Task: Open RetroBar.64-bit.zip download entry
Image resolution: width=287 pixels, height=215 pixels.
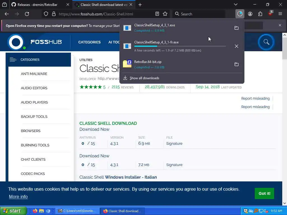Action: [176, 64]
